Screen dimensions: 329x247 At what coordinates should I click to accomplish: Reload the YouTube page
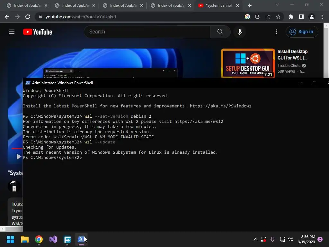(x=28, y=17)
